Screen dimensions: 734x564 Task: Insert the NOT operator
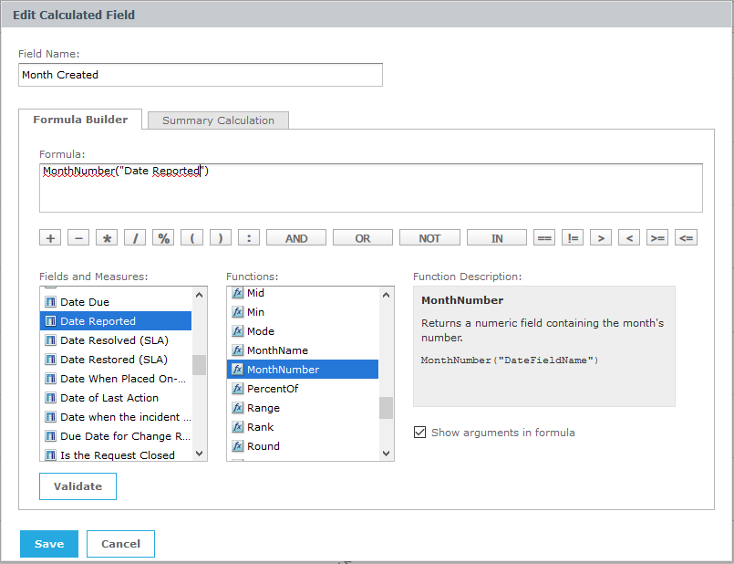(429, 238)
